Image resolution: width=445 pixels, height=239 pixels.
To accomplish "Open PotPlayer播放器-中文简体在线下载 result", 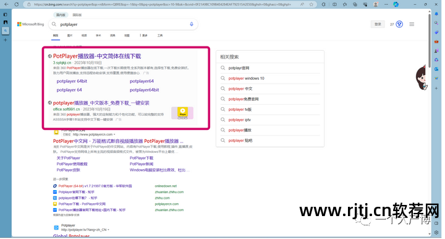I will pyautogui.click(x=97, y=56).
